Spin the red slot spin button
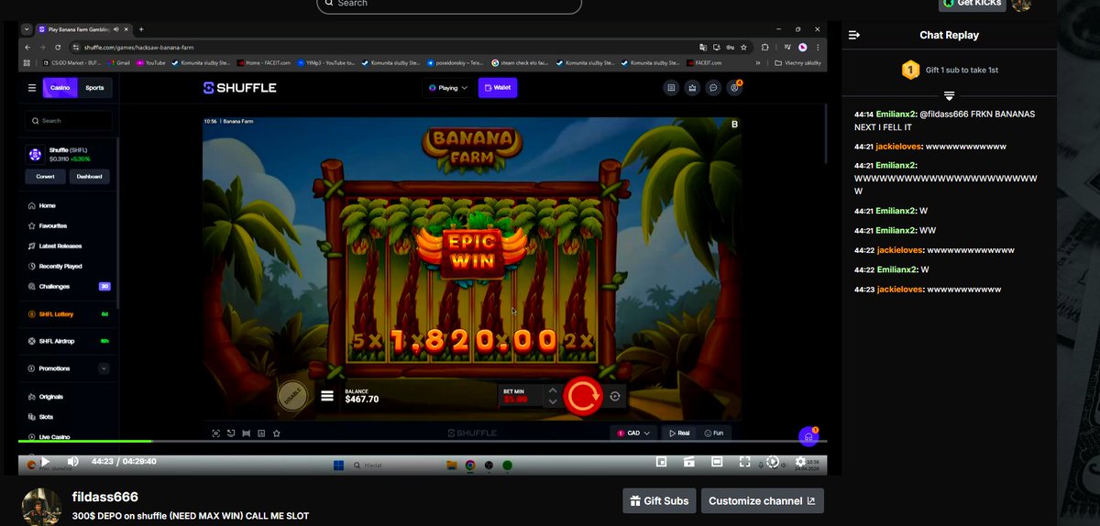1100x526 pixels. tap(583, 396)
